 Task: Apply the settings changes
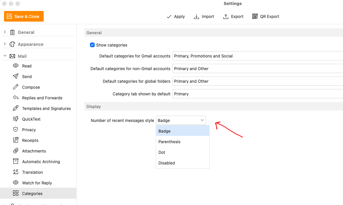click(x=176, y=17)
